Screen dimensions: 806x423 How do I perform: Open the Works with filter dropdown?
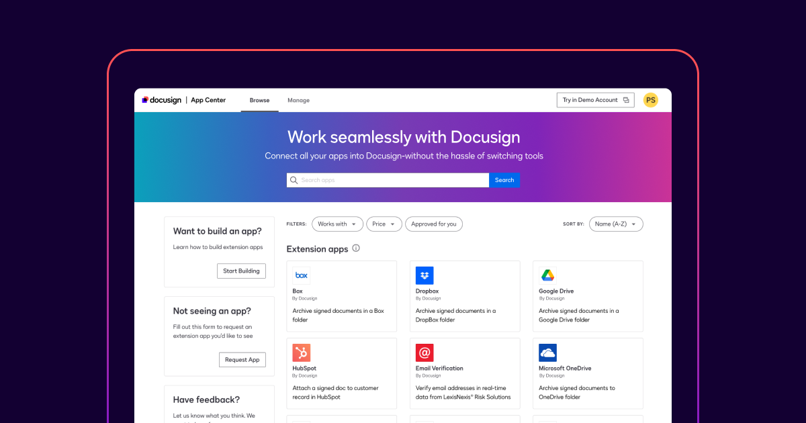(337, 224)
